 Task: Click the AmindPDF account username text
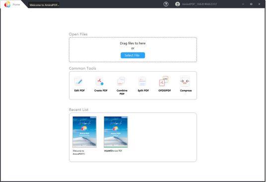tap(199, 4)
